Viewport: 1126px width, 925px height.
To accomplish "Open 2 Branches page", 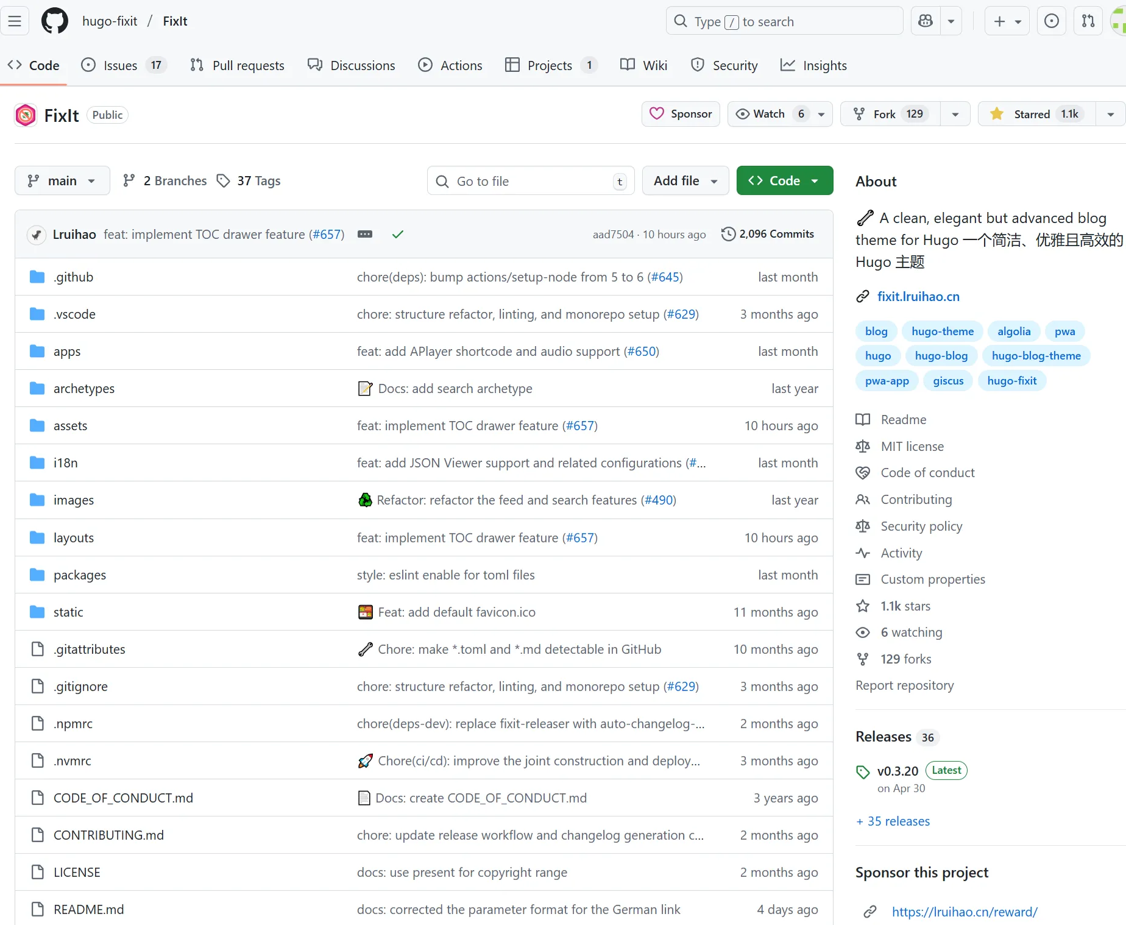I will 165,181.
